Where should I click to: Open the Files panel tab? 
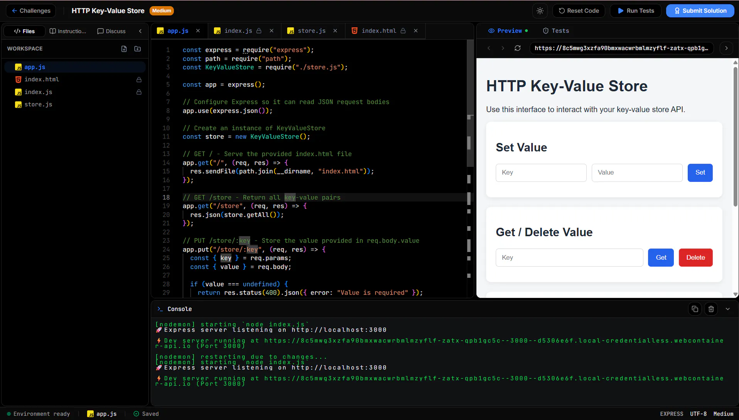tap(24, 31)
